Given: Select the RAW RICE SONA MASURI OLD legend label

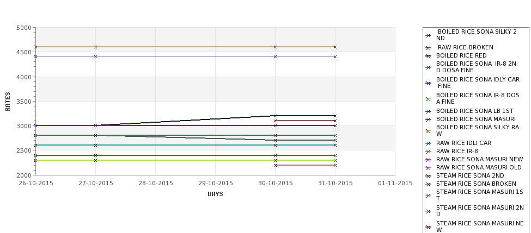Looking at the screenshot, I should coord(479,167).
